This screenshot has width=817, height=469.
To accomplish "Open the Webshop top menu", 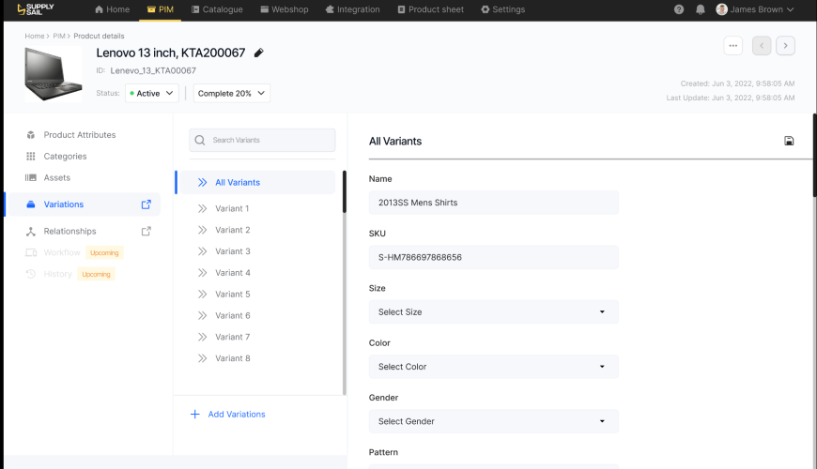I will point(284,9).
